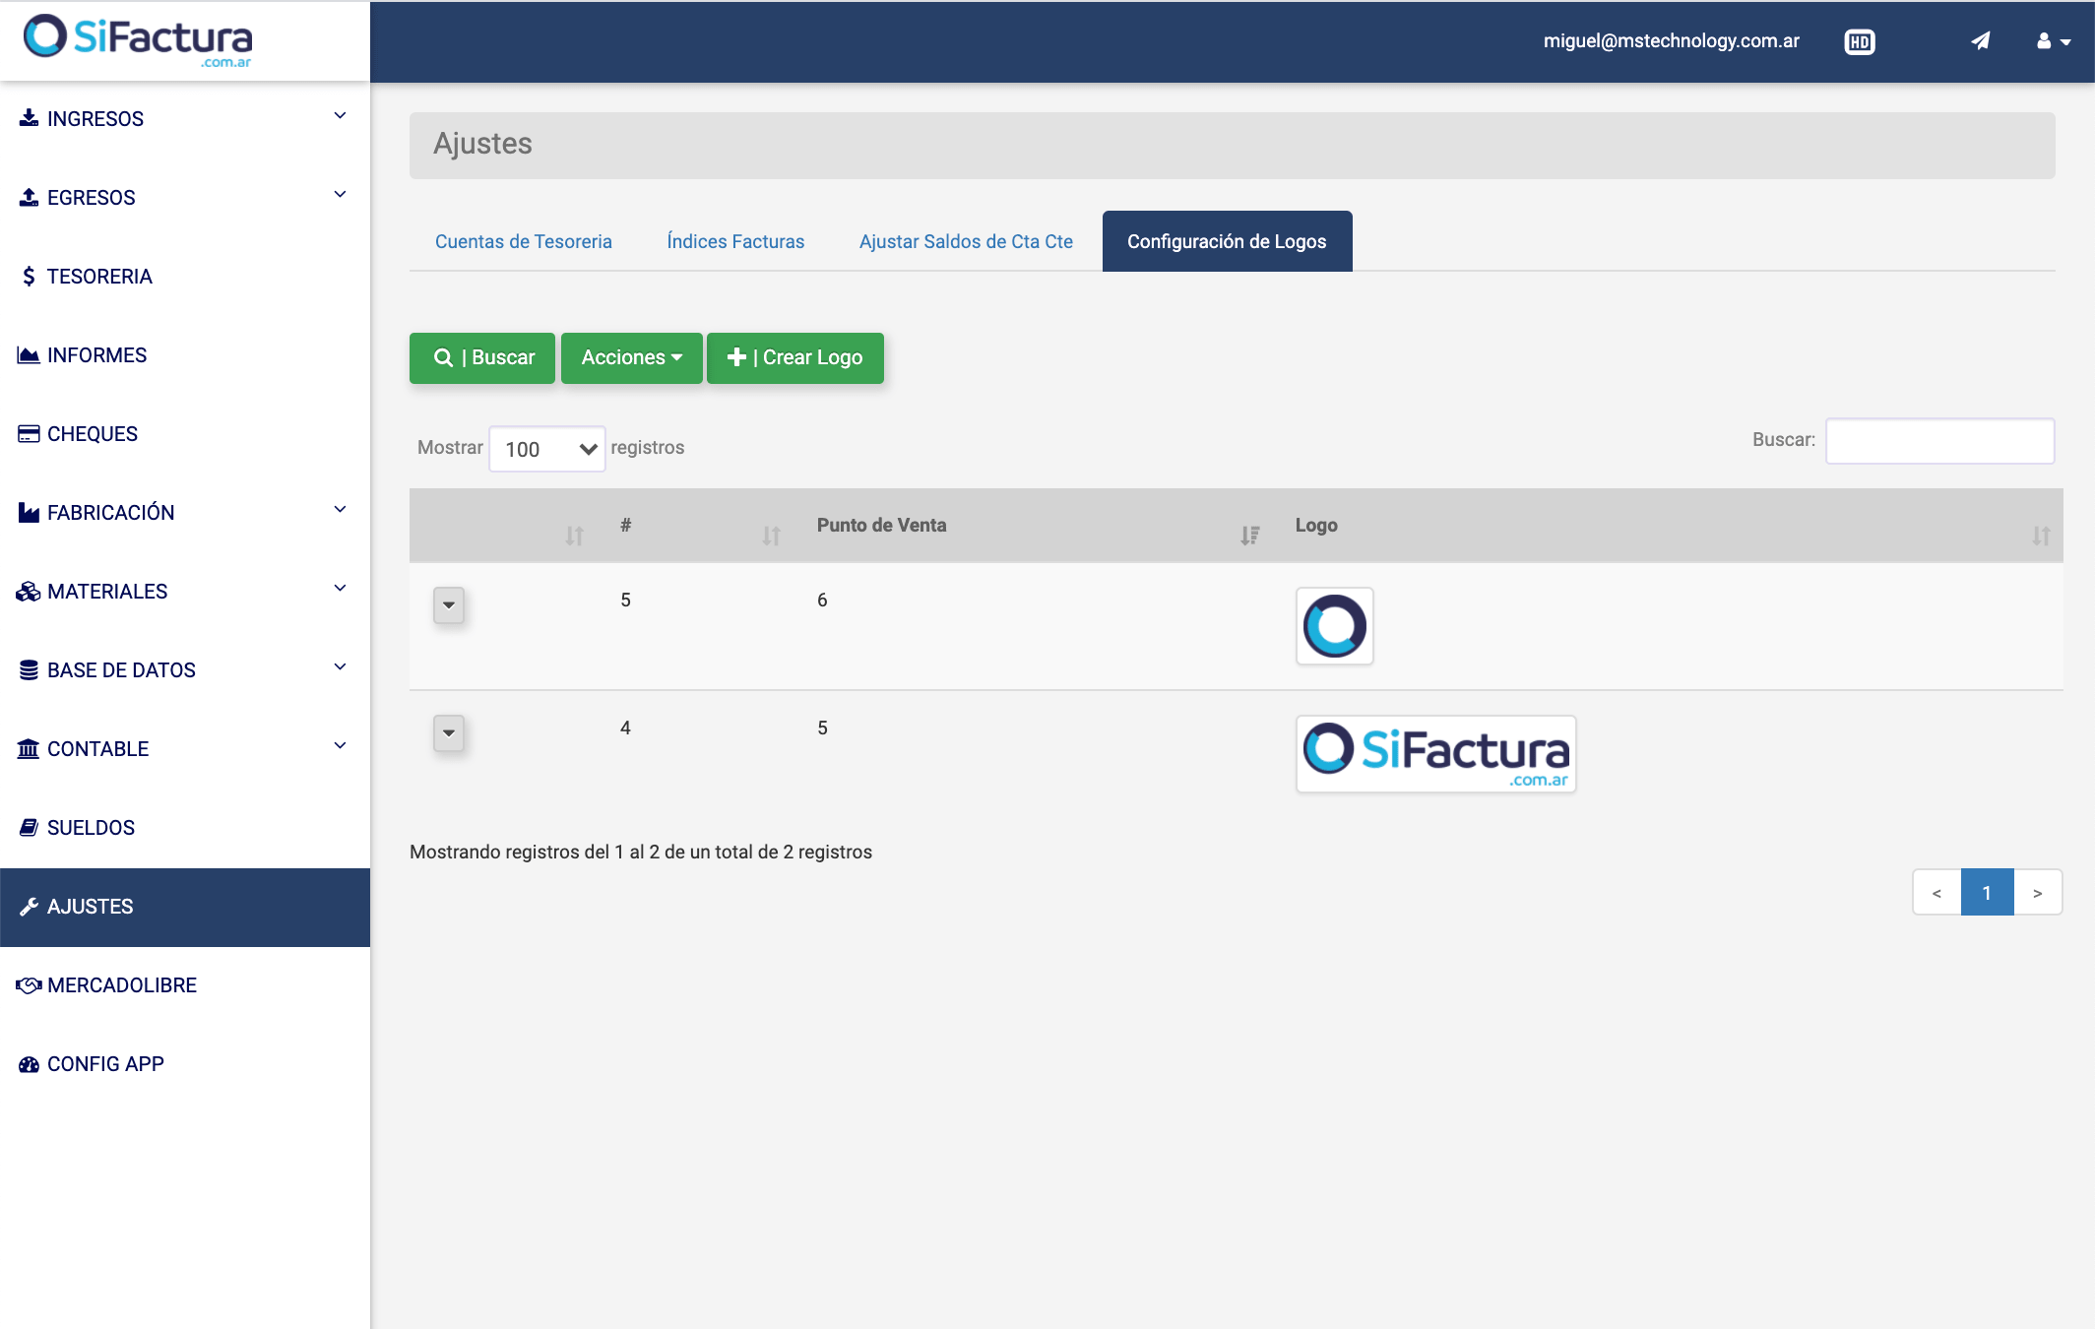Image resolution: width=2095 pixels, height=1329 pixels.
Task: Click the circle logo thumbnail for row 5
Action: point(1334,626)
